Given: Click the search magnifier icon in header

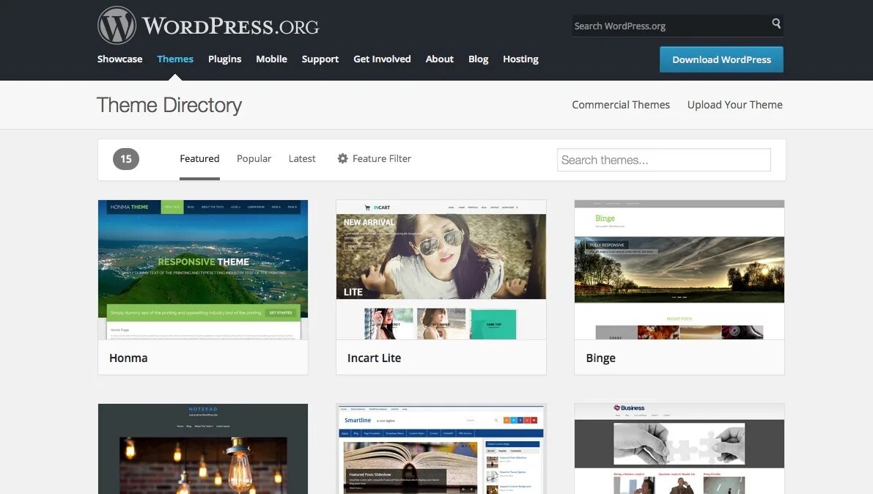Looking at the screenshot, I should 776,23.
